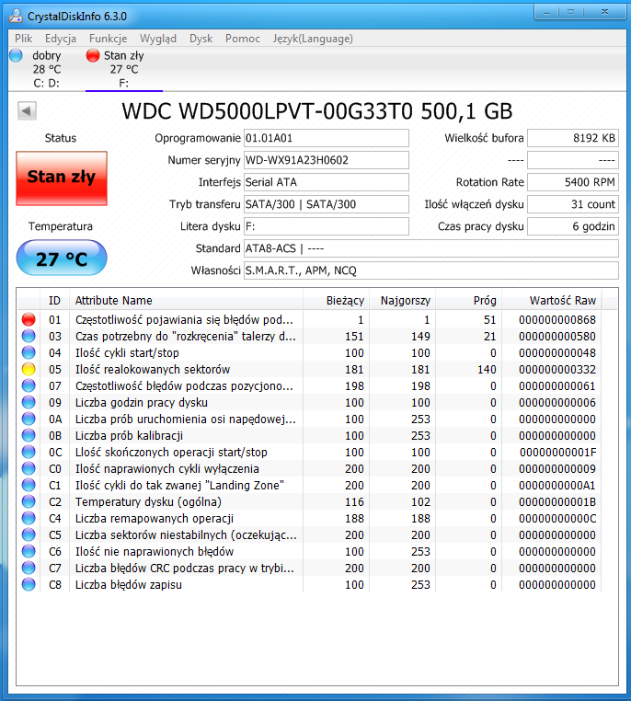This screenshot has height=701, width=631.
Task: Click the buffer size field 8192 KB
Action: pyautogui.click(x=573, y=138)
